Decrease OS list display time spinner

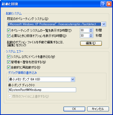pos(91,31)
